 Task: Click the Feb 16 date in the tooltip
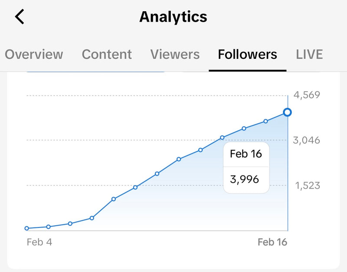(246, 154)
